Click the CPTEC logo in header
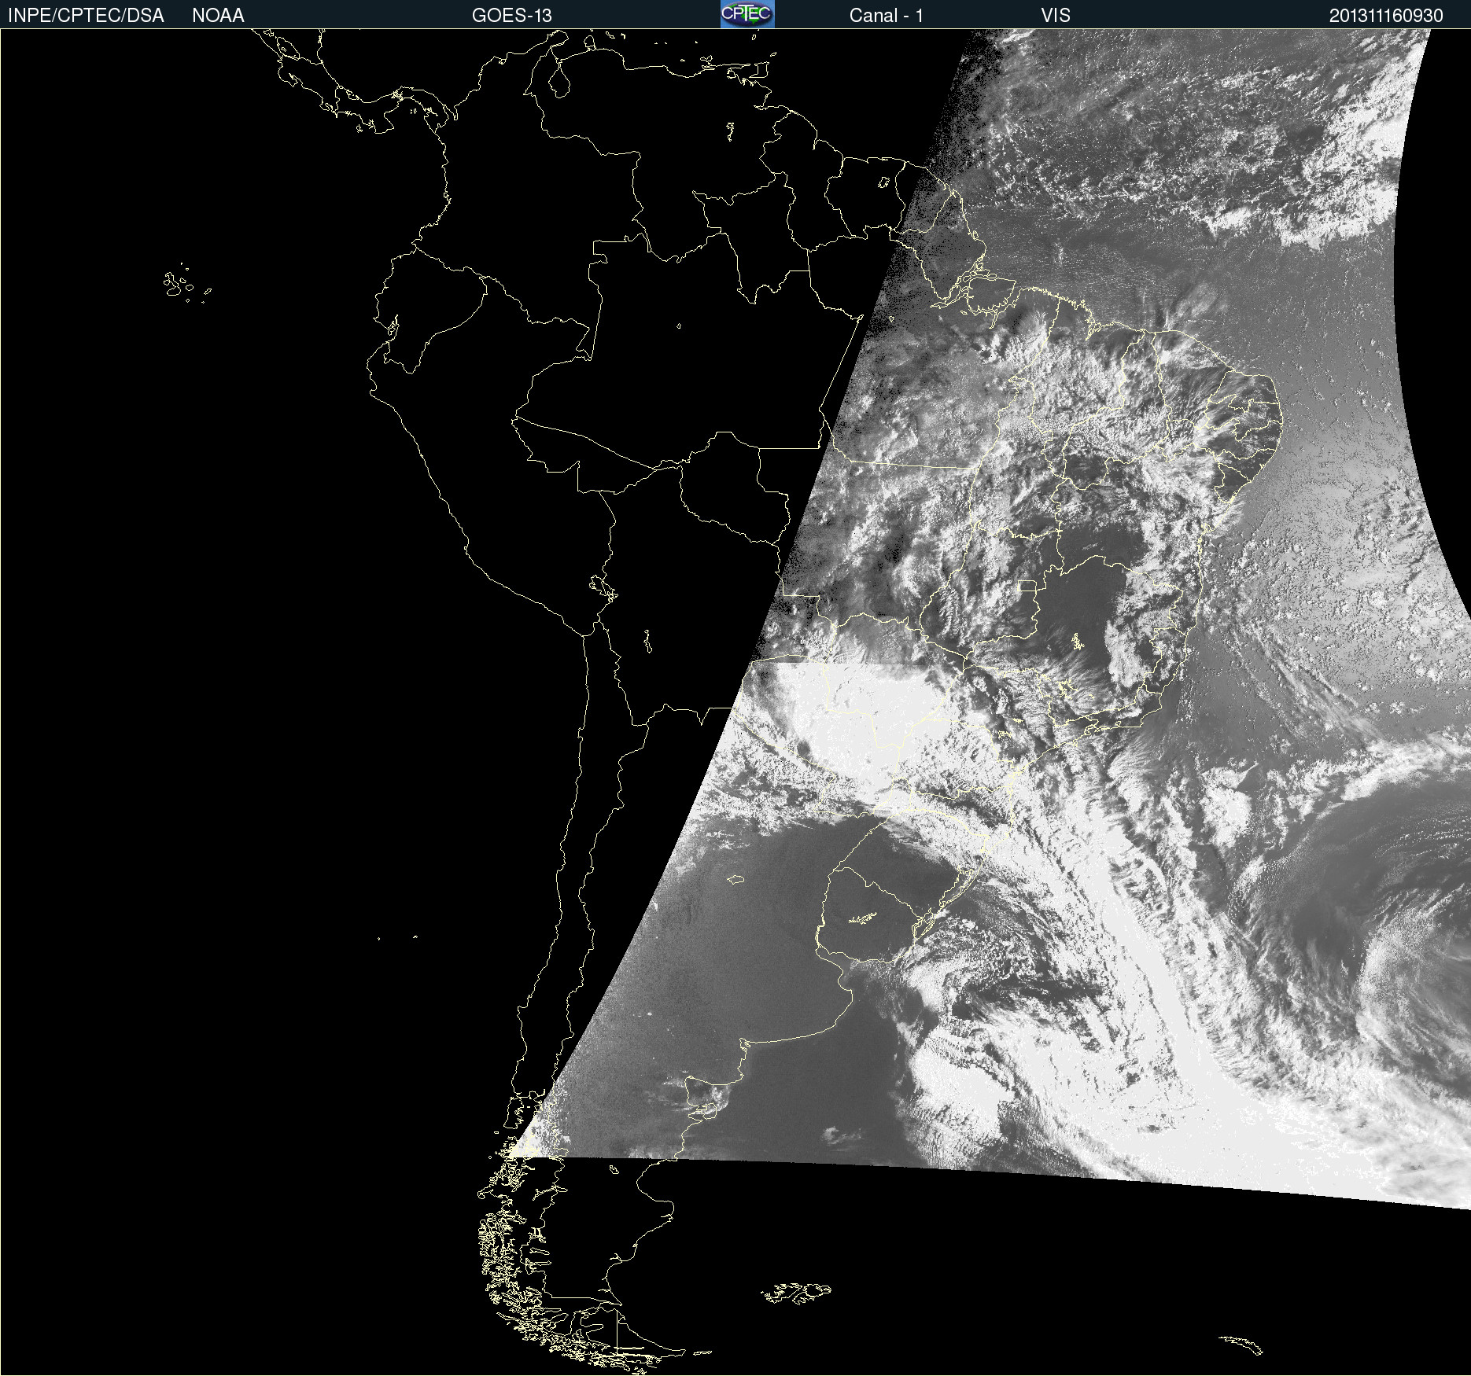 [x=747, y=14]
